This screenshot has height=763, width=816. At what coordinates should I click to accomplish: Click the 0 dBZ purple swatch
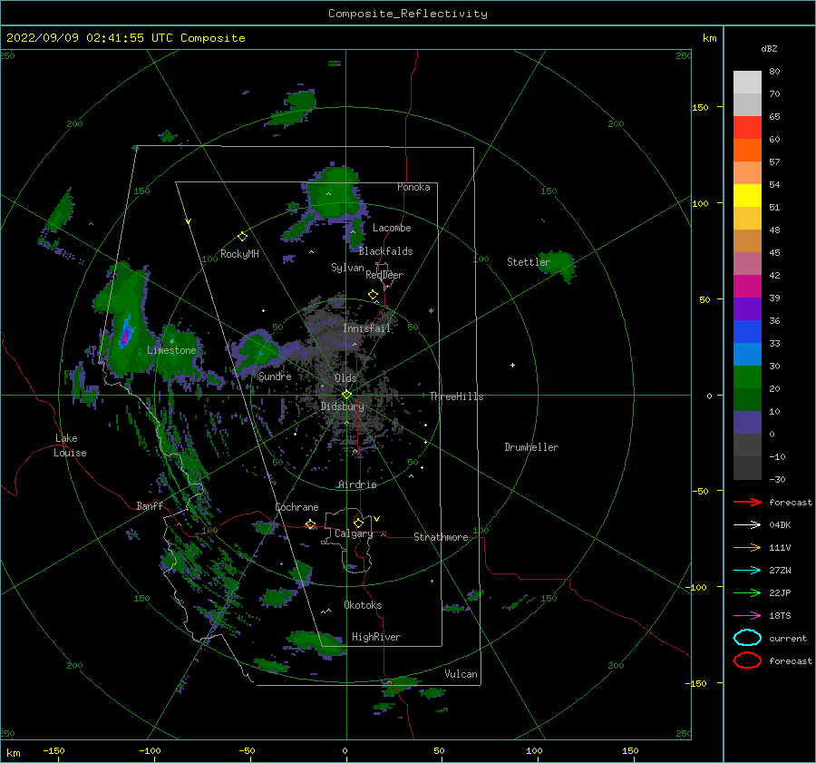(747, 423)
